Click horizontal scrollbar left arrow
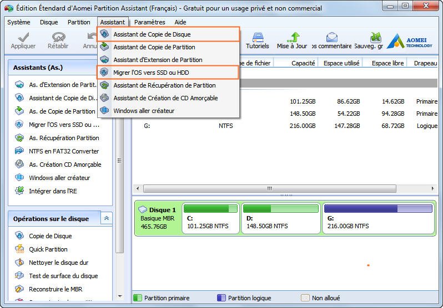Image resolution: width=443 pixels, height=308 pixels. pyautogui.click(x=138, y=188)
